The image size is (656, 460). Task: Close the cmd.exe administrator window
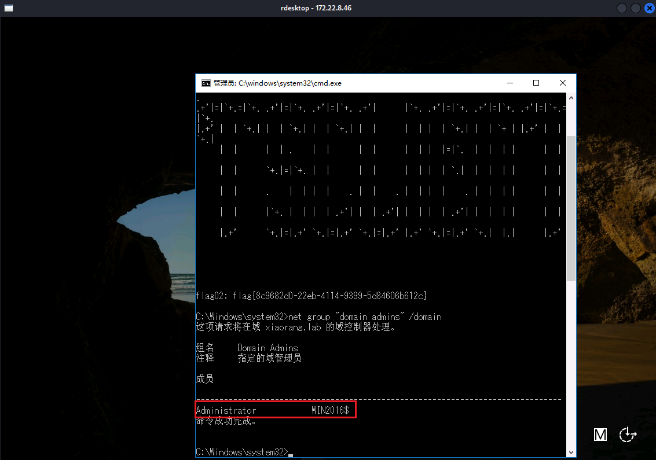[563, 83]
